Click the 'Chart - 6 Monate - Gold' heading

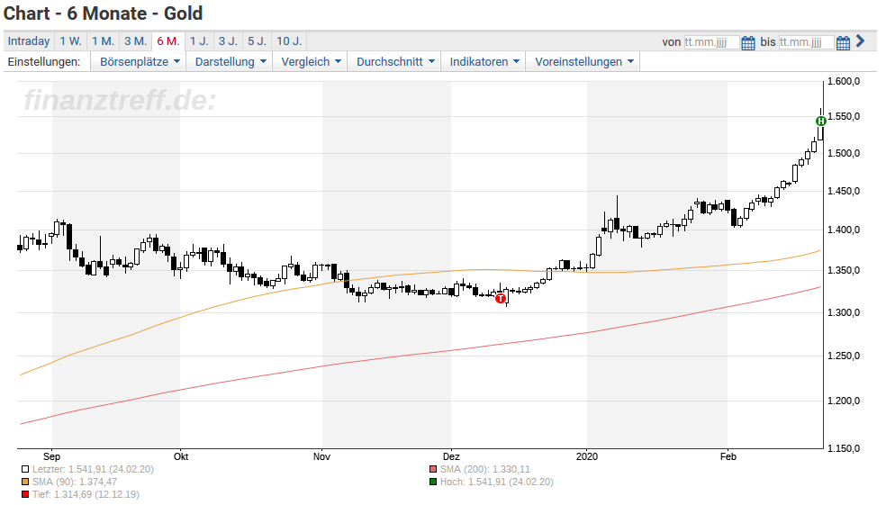(x=103, y=13)
